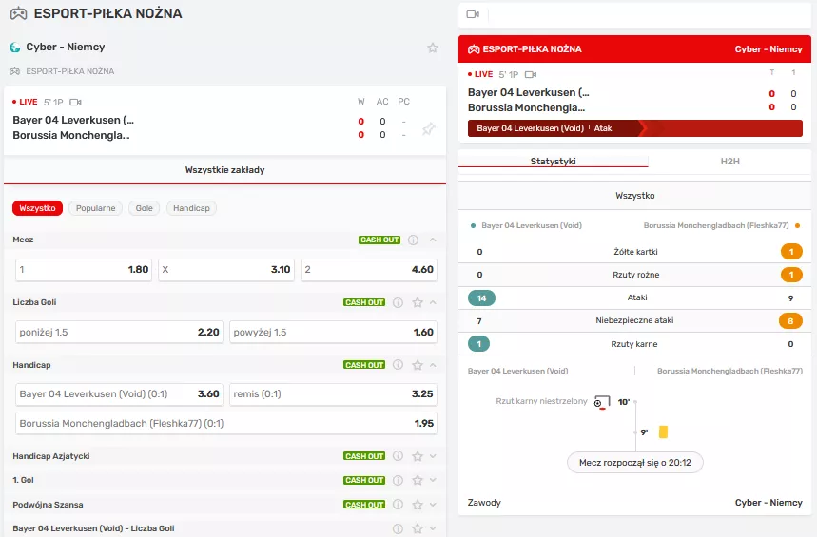817x537 pixels.
Task: Open Cyber - Niemcy link in red header
Action: 768,49
